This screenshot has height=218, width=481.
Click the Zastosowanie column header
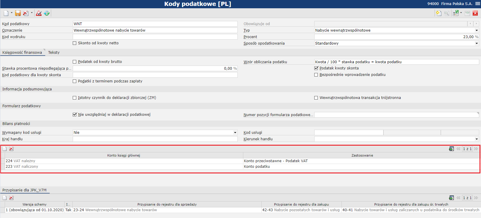[x=362, y=155]
